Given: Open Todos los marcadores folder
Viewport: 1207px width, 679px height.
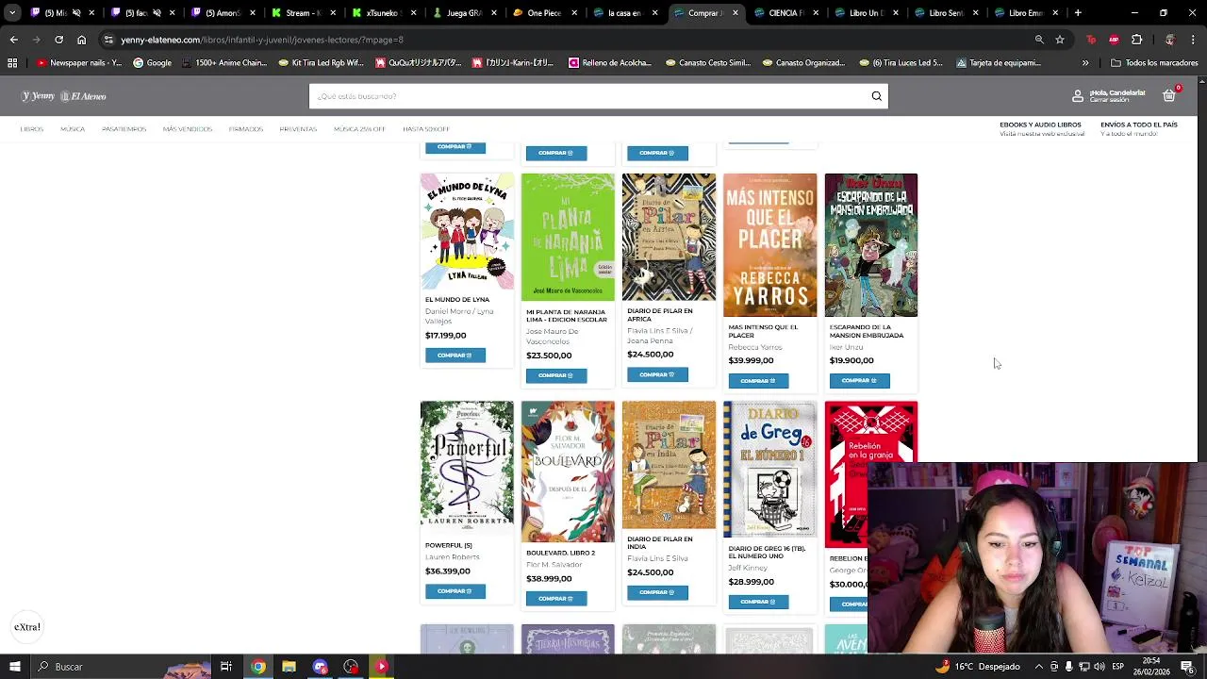Looking at the screenshot, I should [1154, 63].
